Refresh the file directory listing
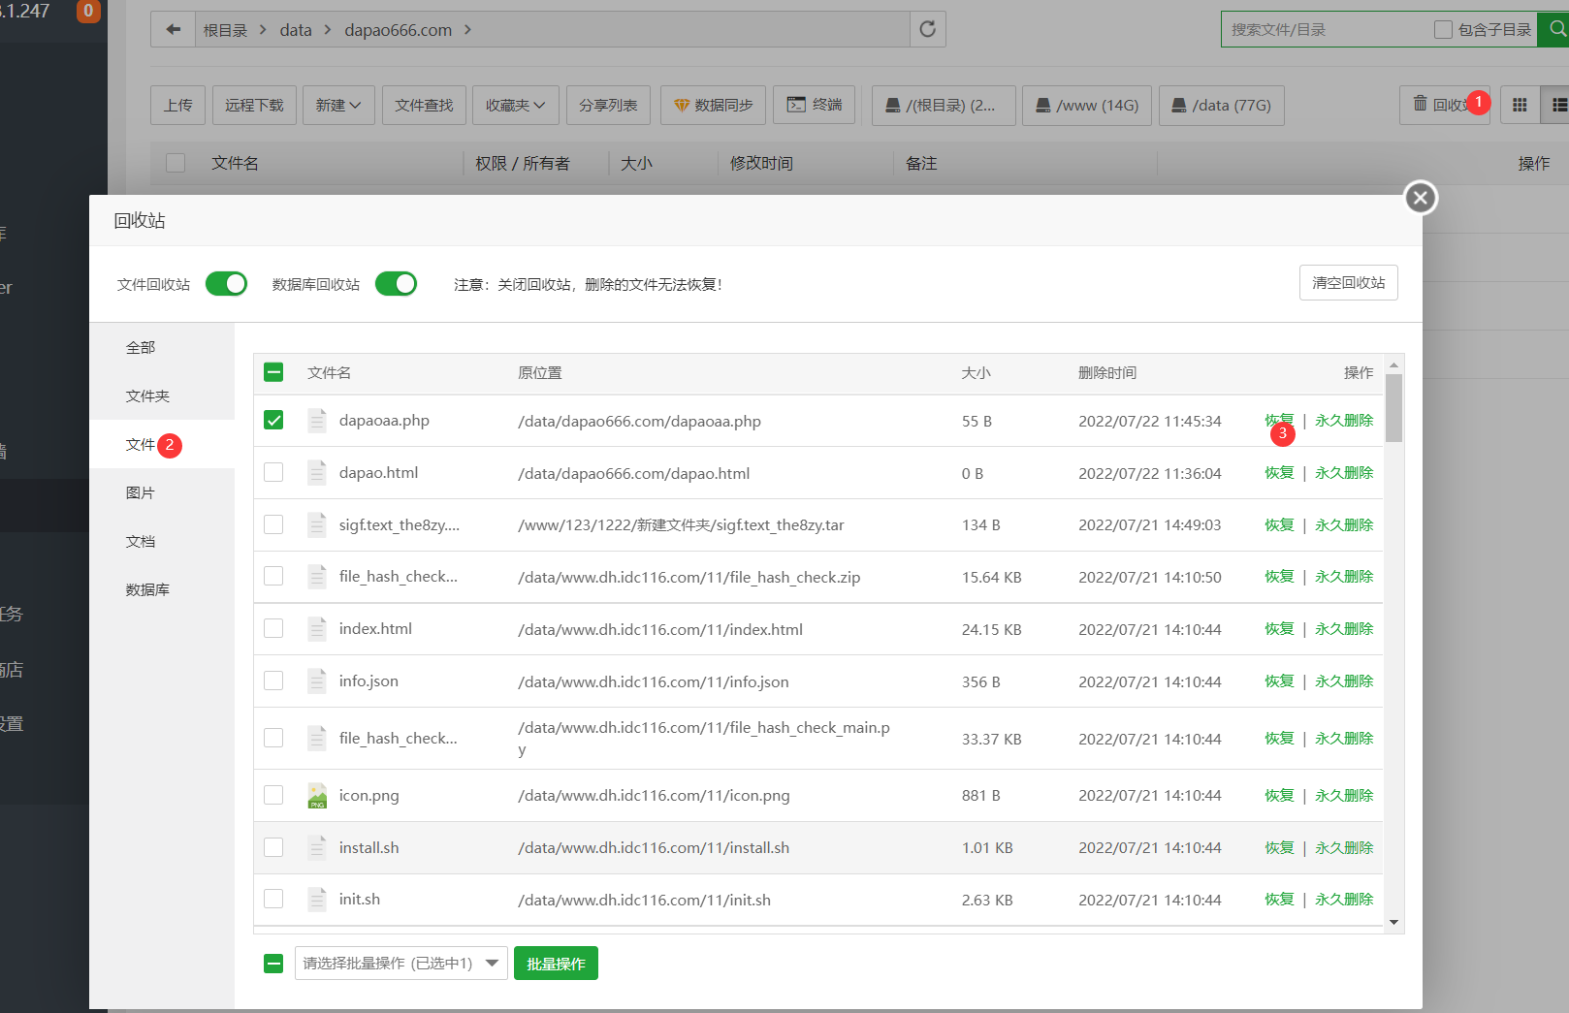The height and width of the screenshot is (1013, 1569). 927,29
